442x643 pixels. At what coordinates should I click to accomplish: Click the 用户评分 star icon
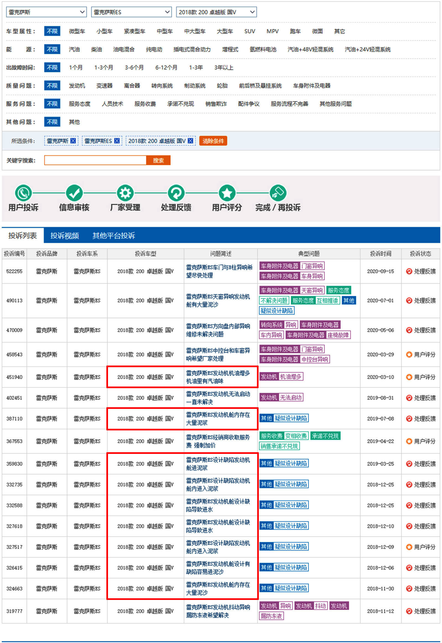(227, 193)
